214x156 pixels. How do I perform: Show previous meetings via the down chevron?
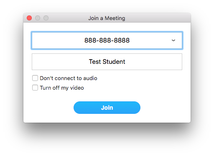click(173, 40)
